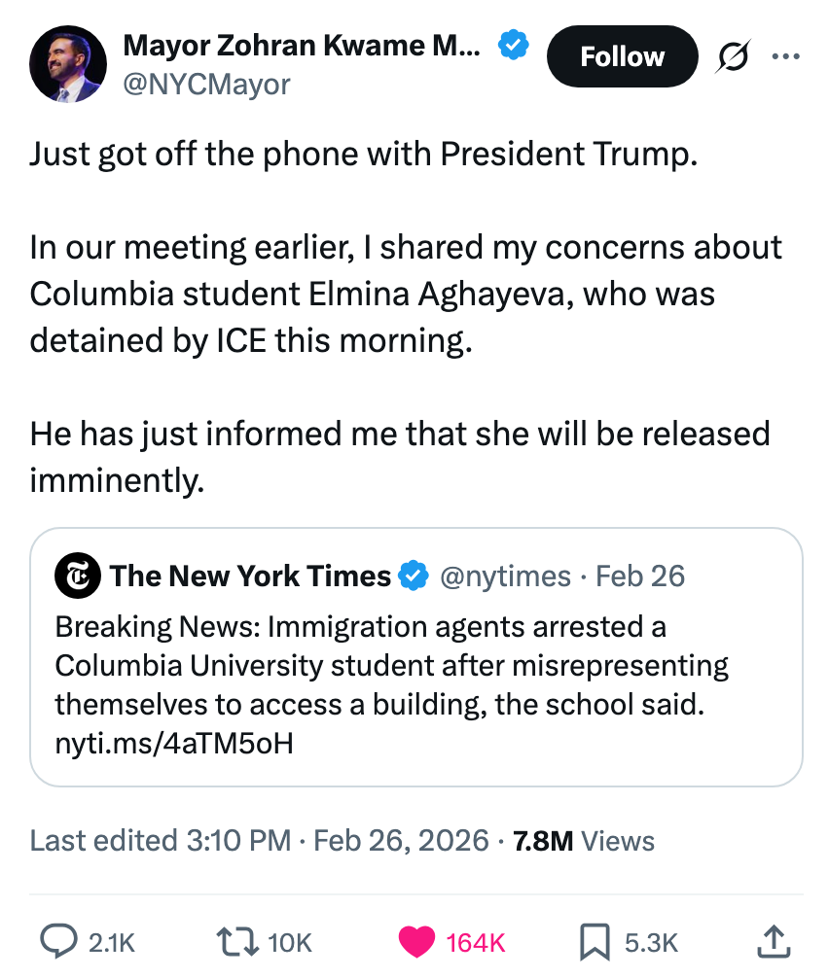
Task: Click the Follow button
Action: [622, 56]
